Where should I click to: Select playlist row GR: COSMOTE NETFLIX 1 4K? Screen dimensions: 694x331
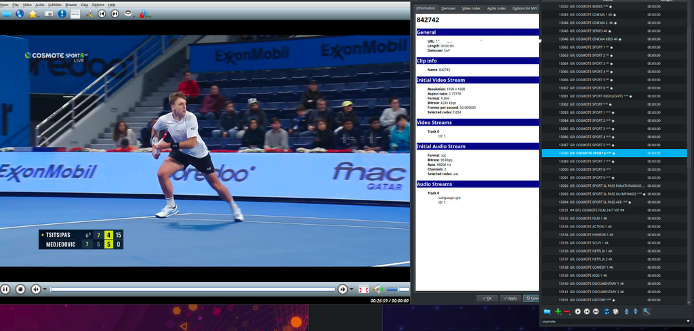click(x=614, y=251)
